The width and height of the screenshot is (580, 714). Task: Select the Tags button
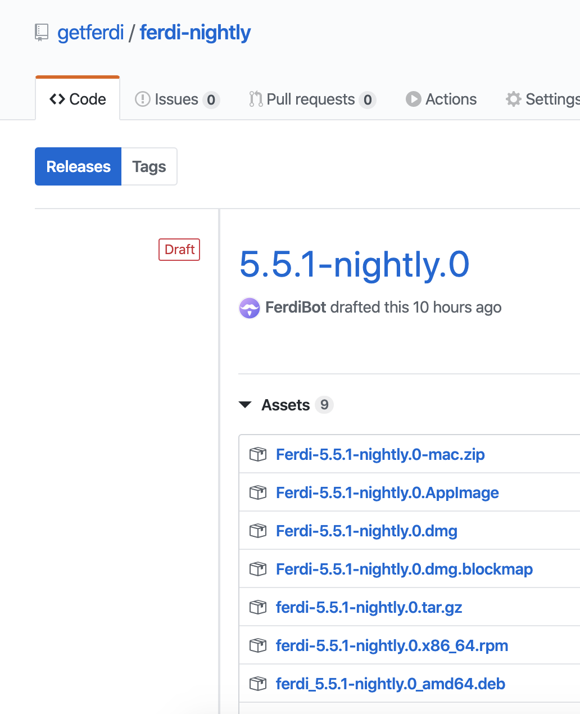pyautogui.click(x=149, y=166)
